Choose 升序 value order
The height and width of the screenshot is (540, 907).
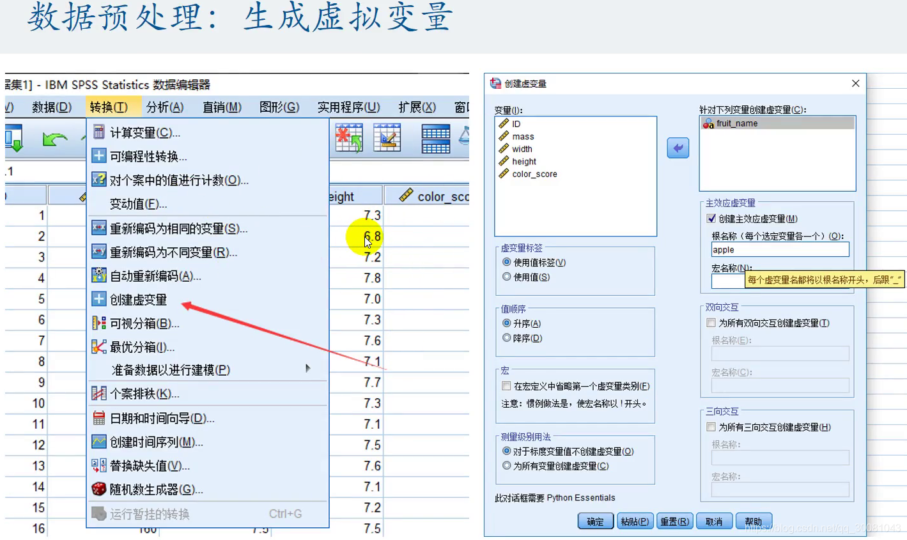click(x=506, y=323)
